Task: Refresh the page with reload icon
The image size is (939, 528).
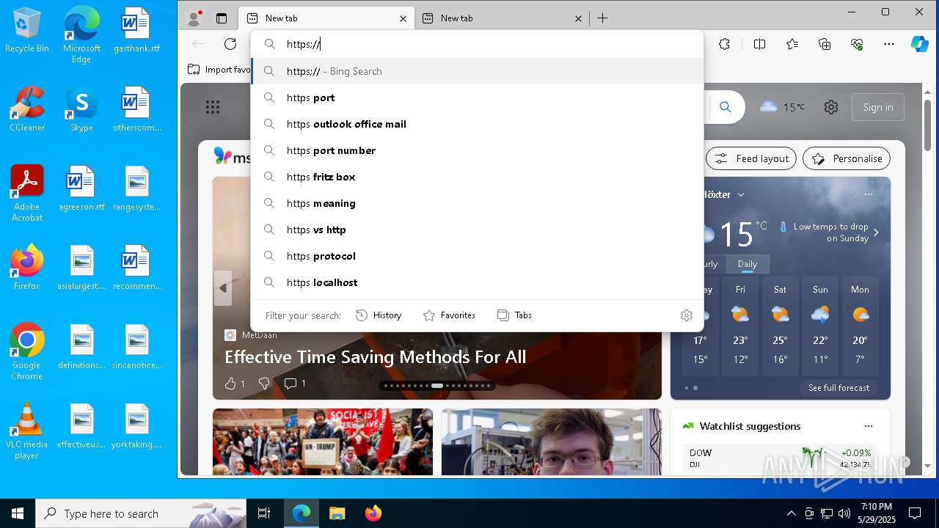Action: (230, 44)
